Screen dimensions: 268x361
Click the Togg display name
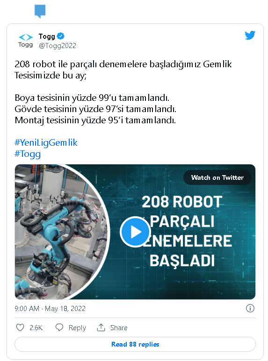(47, 36)
